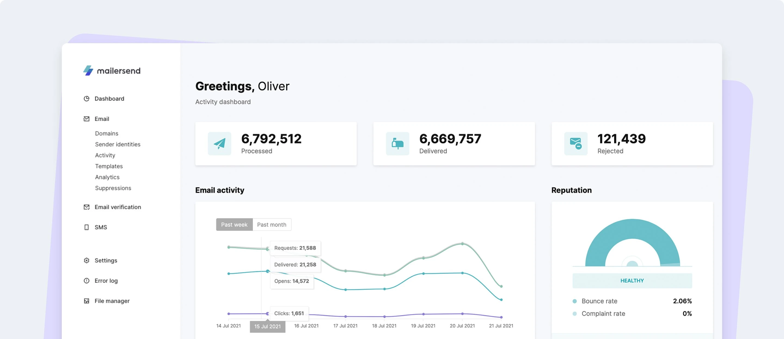
Task: Click the 20 Jul 2021 axis label
Action: pos(462,326)
